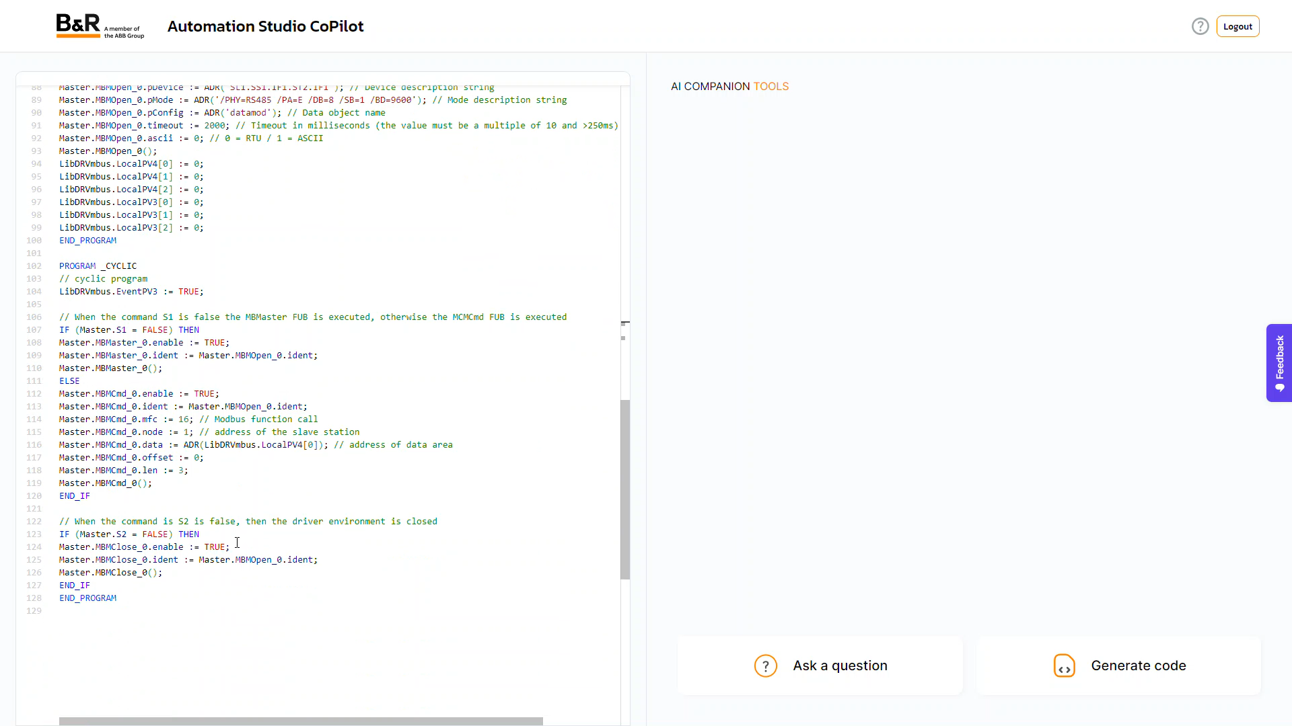Image resolution: width=1292 pixels, height=726 pixels.
Task: Select Generate code
Action: pyautogui.click(x=1138, y=665)
